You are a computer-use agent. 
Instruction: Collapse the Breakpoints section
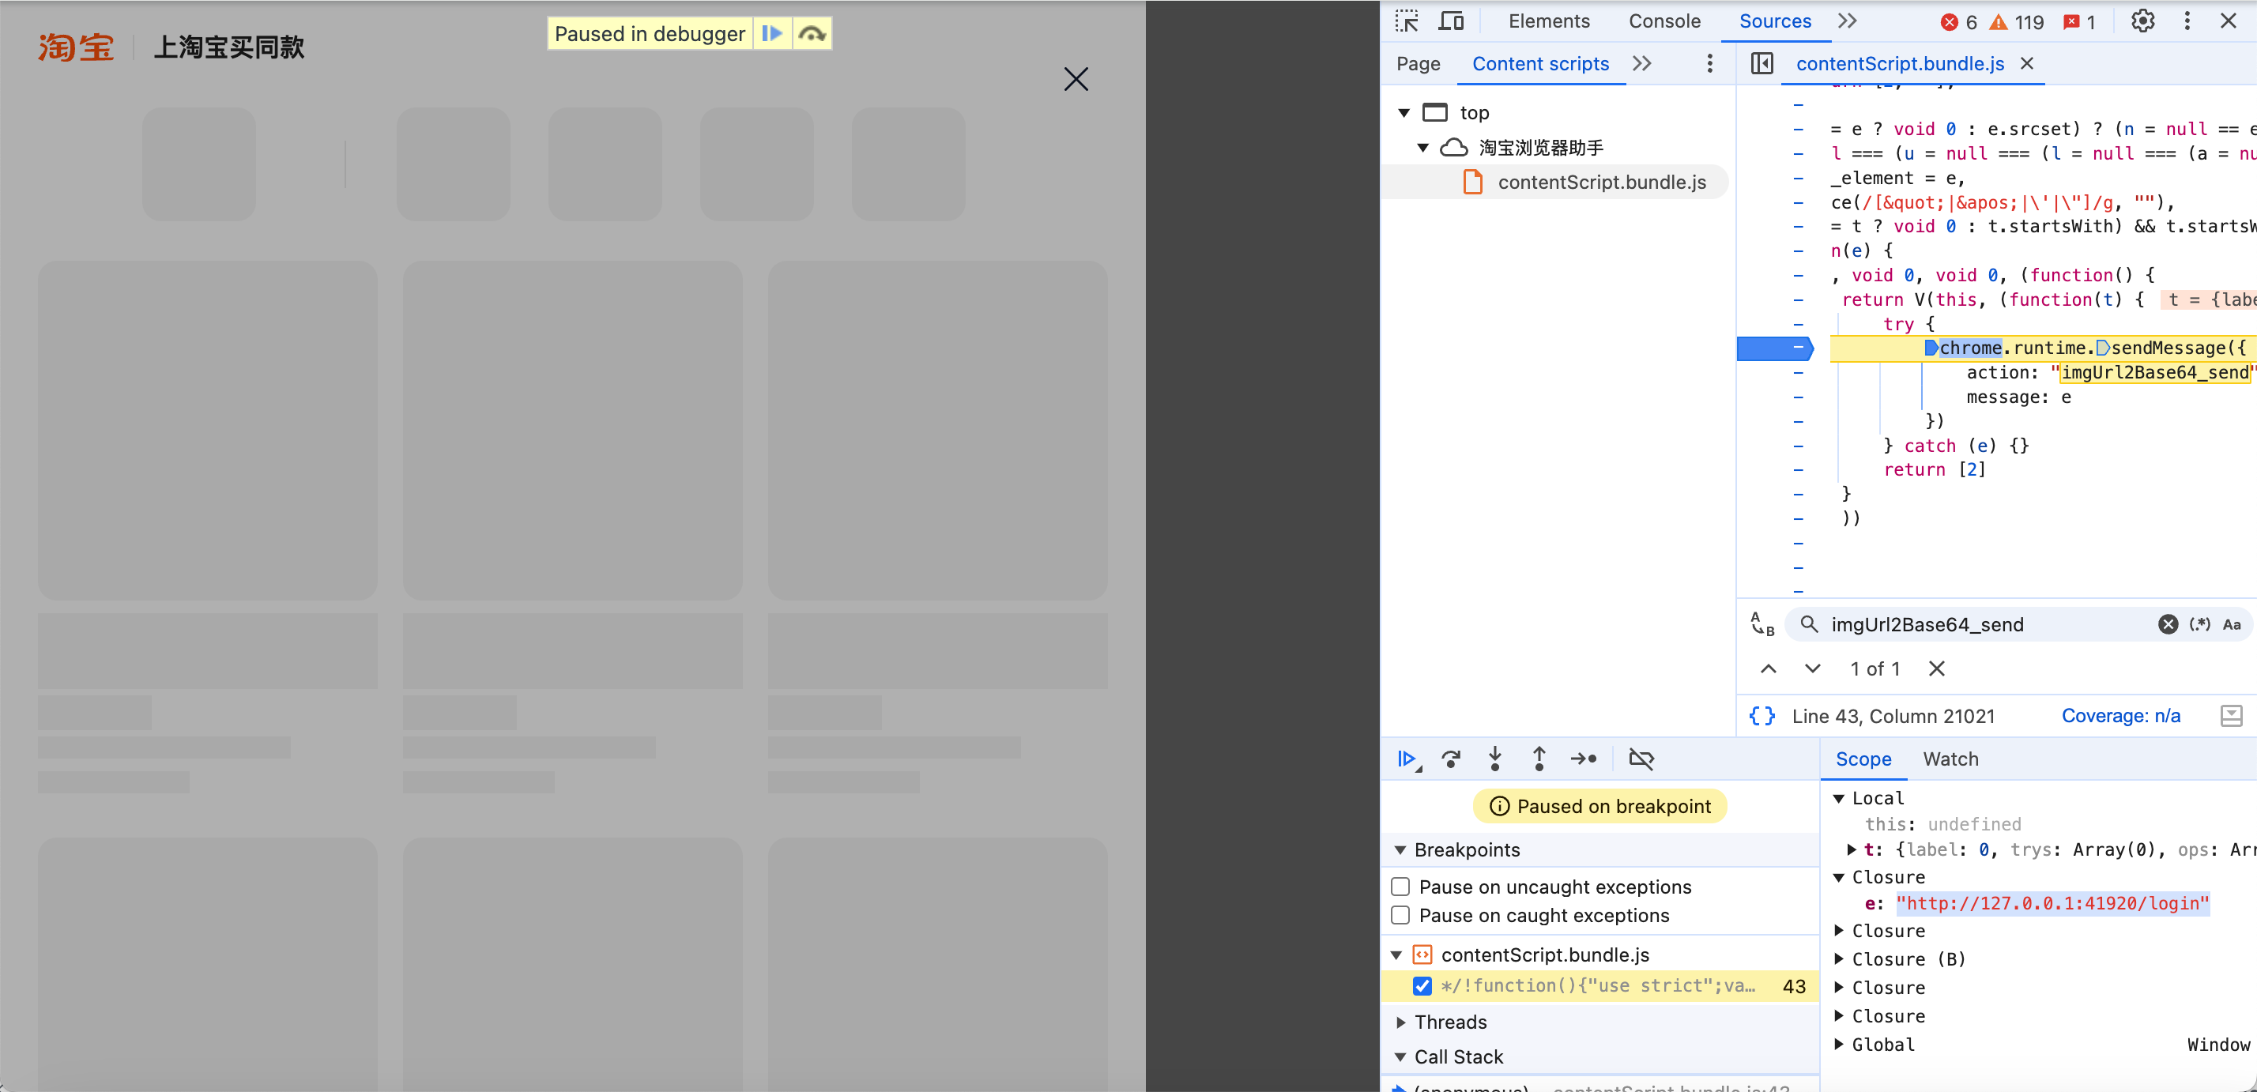[x=1400, y=849]
